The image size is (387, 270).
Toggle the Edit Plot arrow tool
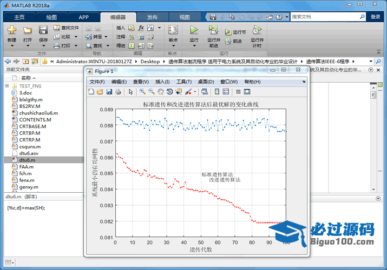(x=130, y=92)
